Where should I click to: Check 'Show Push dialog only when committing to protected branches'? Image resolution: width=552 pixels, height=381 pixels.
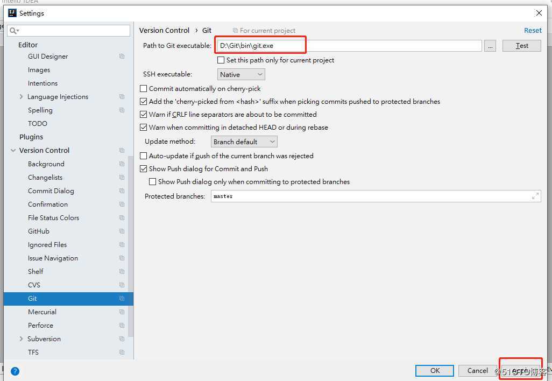coord(152,182)
